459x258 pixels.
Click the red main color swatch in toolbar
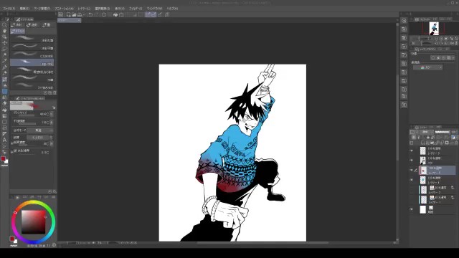click(3, 158)
